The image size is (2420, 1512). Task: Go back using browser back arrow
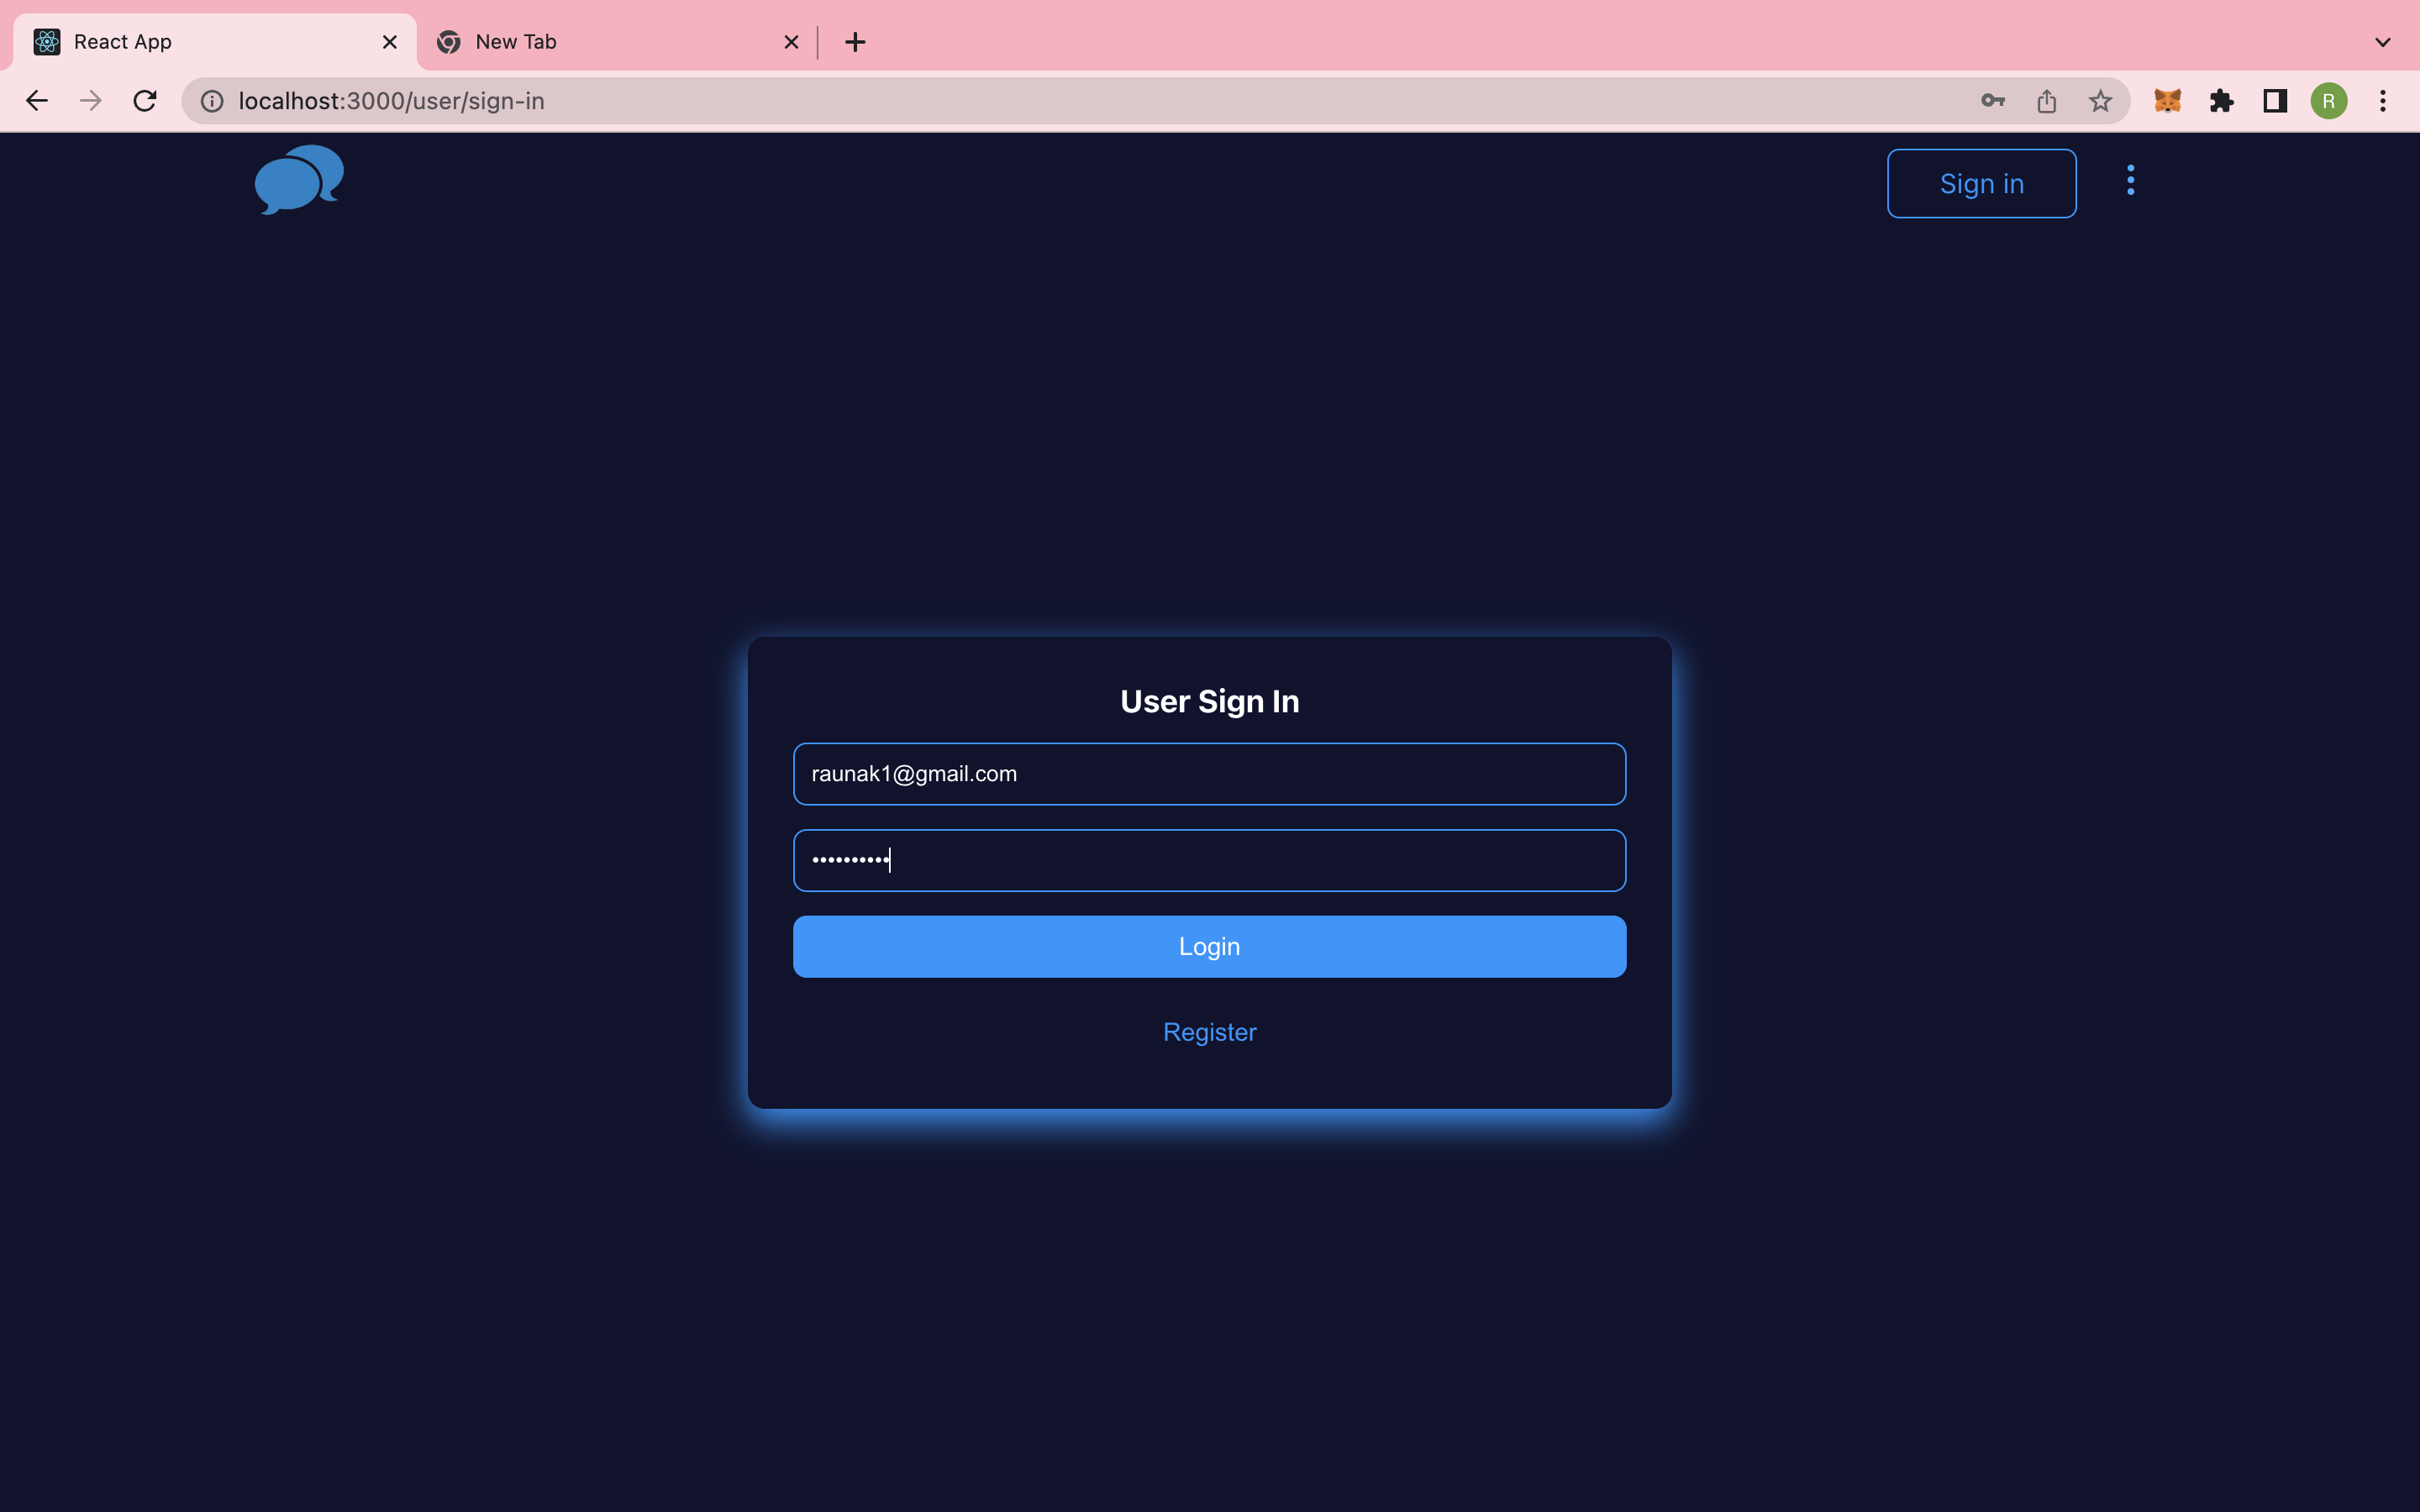coord(37,101)
